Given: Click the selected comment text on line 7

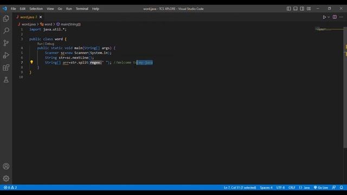Looking at the screenshot, I should pos(145,63).
